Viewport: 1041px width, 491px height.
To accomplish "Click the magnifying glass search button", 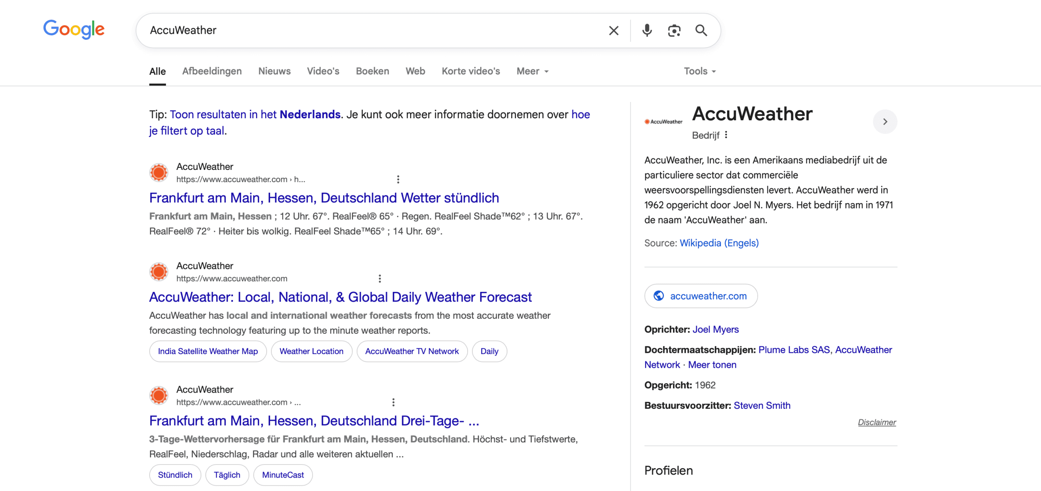I will [x=701, y=30].
